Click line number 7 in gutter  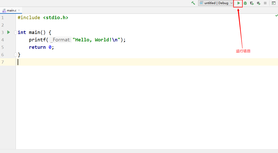click(3, 62)
